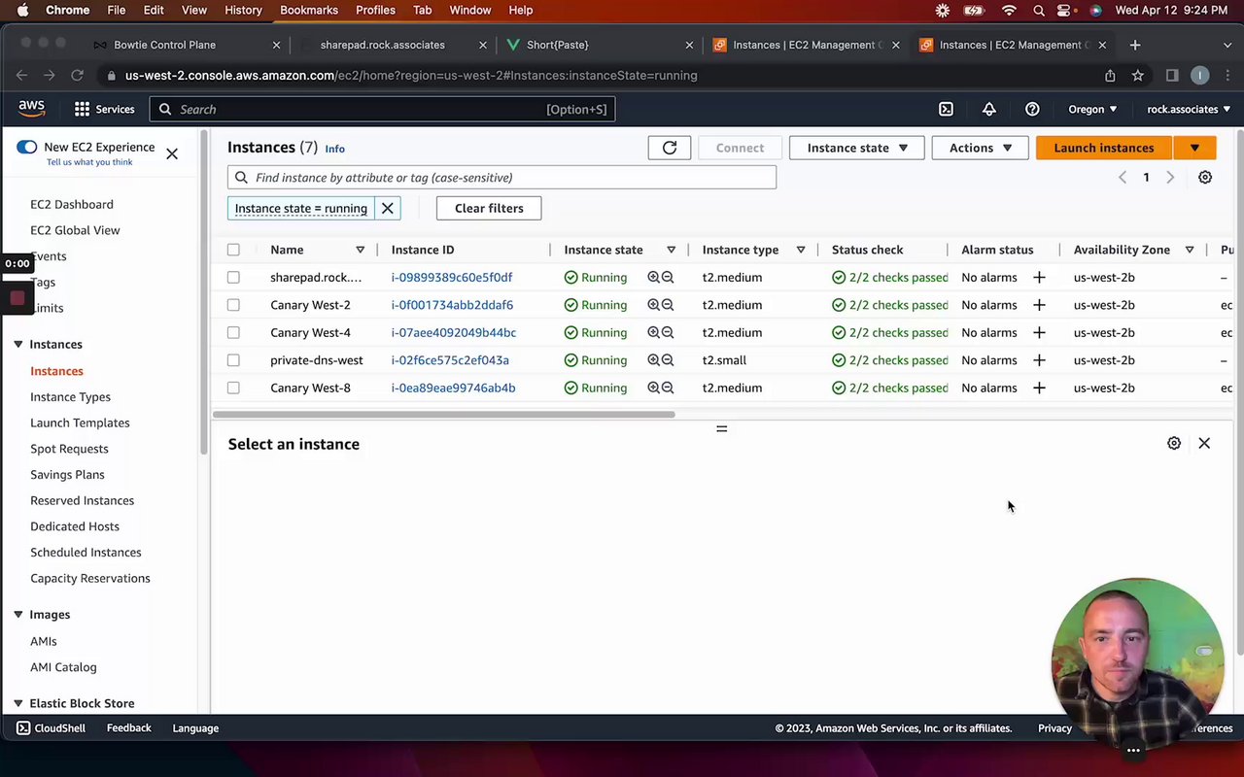Viewport: 1244px width, 777px height.
Task: Add alarm for private-dns-west instance
Action: [1039, 360]
